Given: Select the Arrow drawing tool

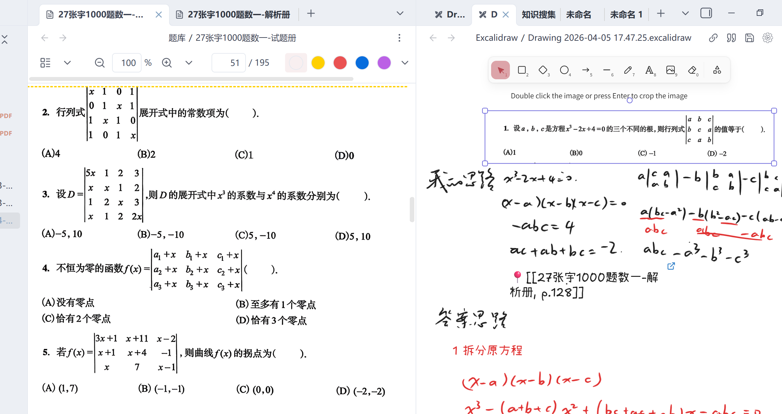Looking at the screenshot, I should pos(585,70).
